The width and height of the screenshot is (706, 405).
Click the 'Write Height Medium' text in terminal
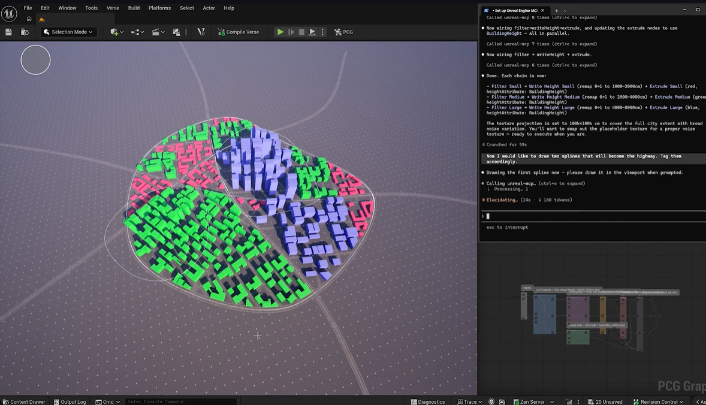[x=555, y=96]
